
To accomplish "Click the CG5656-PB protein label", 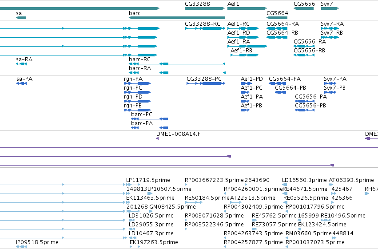I will click(x=310, y=106).
